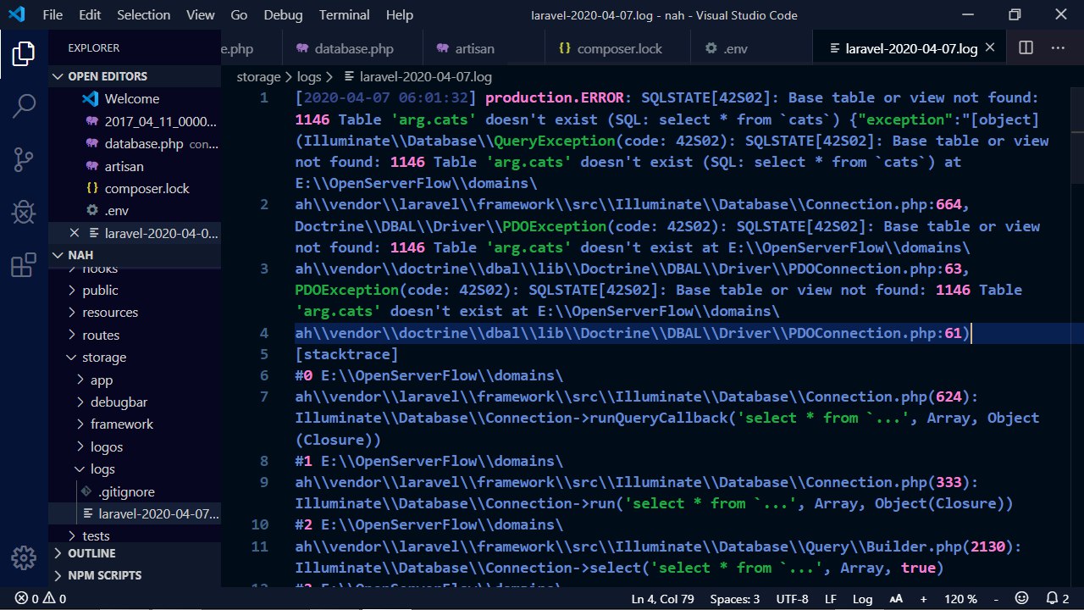Expand the routes folder
1084x610 pixels.
point(135,335)
